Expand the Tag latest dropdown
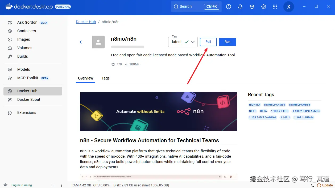335x188 pixels. click(x=183, y=42)
